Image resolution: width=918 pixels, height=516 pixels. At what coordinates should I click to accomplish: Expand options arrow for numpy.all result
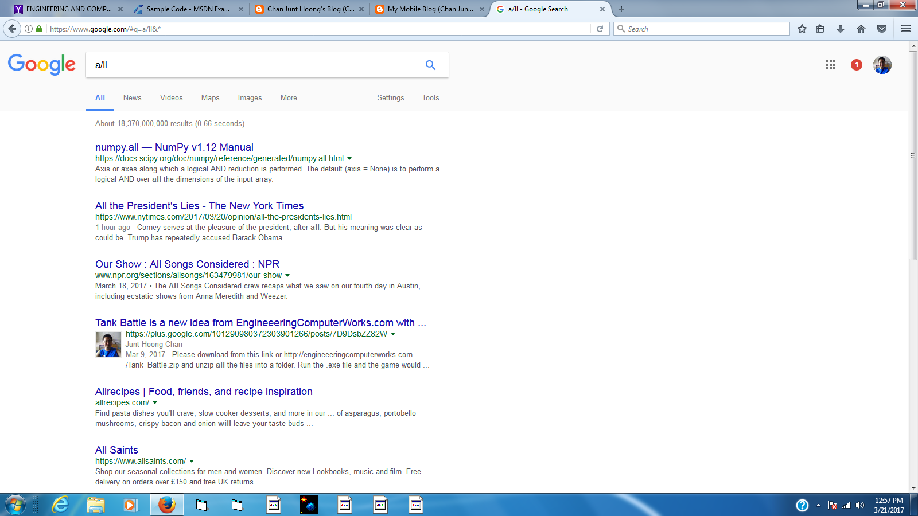pos(349,159)
